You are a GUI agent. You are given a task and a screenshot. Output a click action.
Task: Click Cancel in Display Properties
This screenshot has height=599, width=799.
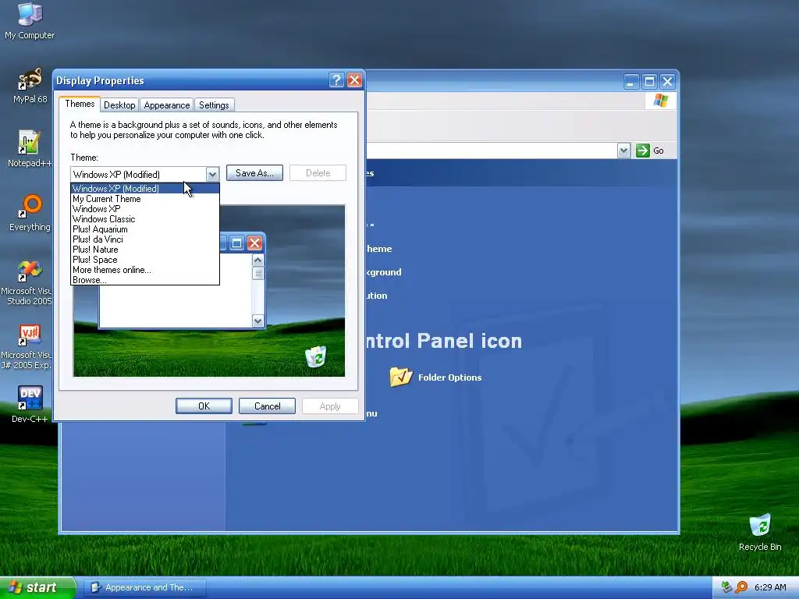(x=267, y=406)
